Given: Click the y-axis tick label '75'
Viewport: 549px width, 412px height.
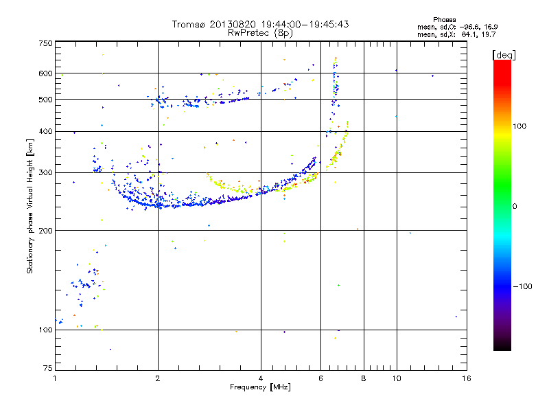Looking at the screenshot, I should pyautogui.click(x=48, y=368).
